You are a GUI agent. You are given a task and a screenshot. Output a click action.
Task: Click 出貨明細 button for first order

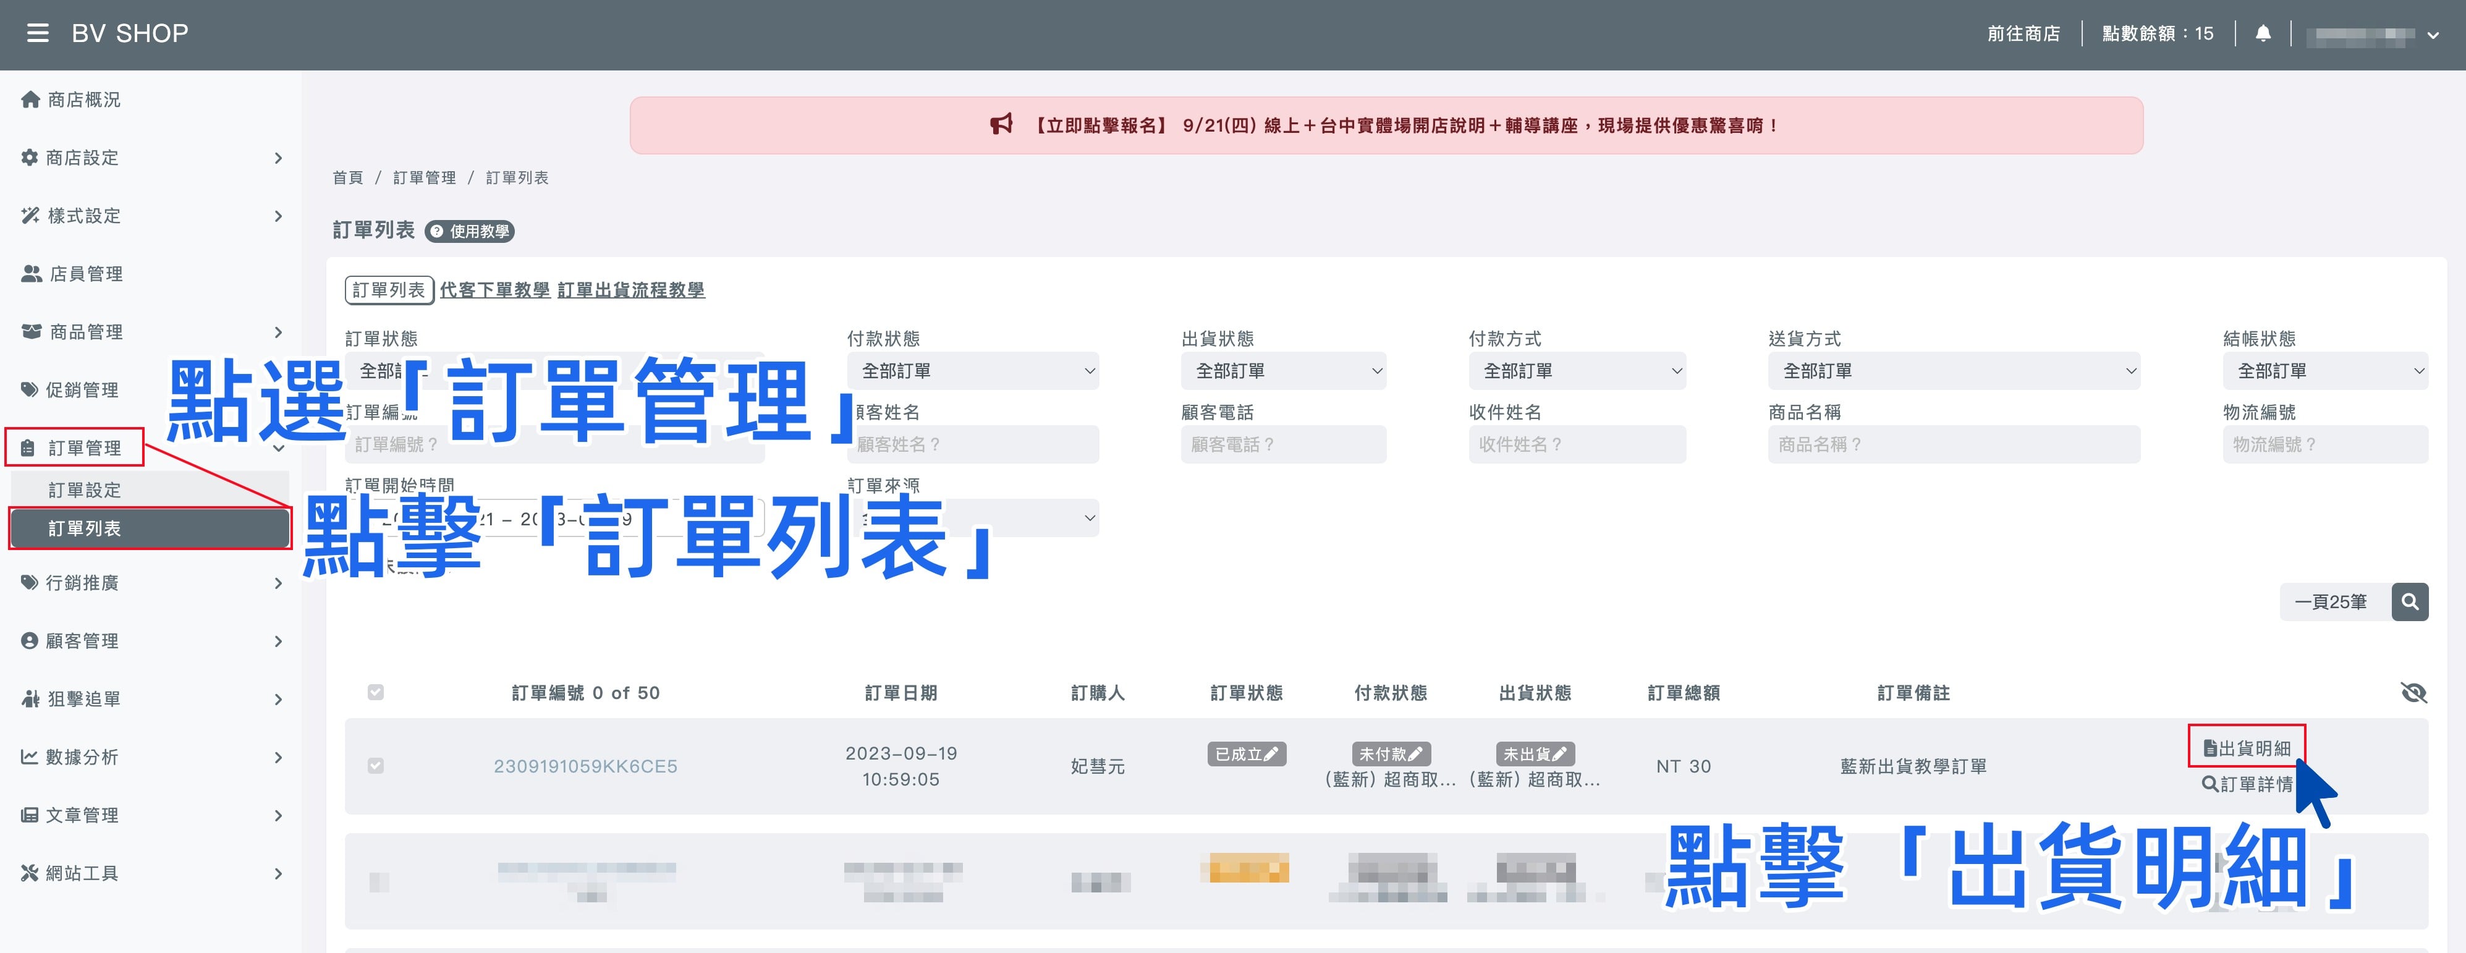[2247, 748]
